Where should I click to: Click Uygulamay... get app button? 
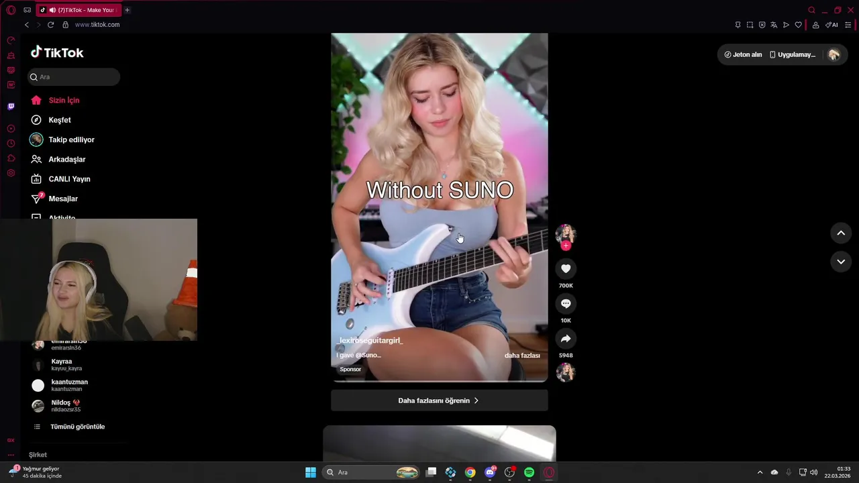click(x=793, y=55)
